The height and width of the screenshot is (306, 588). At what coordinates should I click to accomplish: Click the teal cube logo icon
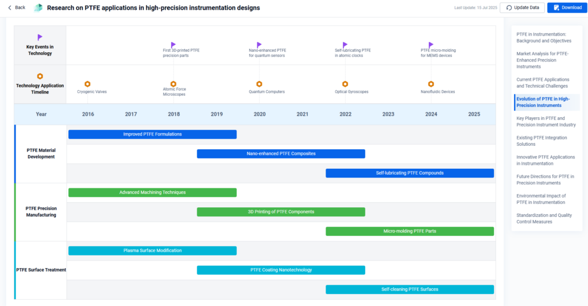pos(38,7)
